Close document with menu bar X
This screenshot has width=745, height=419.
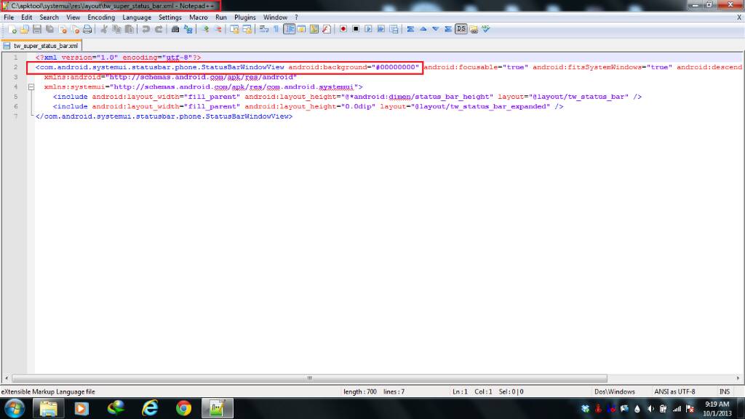click(x=739, y=17)
